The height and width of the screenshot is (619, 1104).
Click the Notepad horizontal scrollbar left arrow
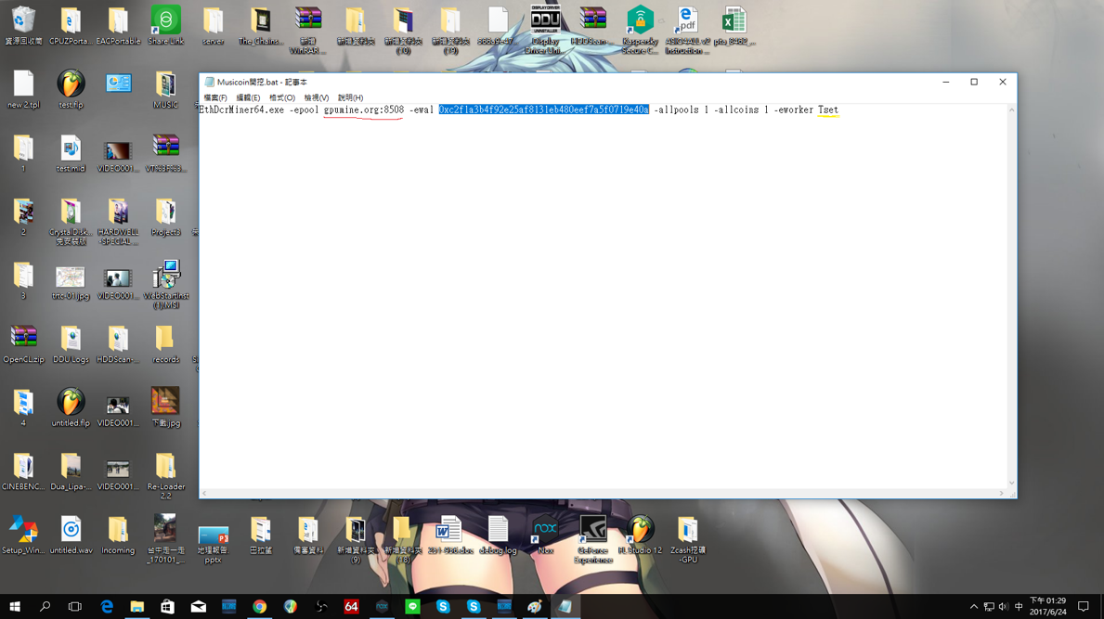coord(204,493)
